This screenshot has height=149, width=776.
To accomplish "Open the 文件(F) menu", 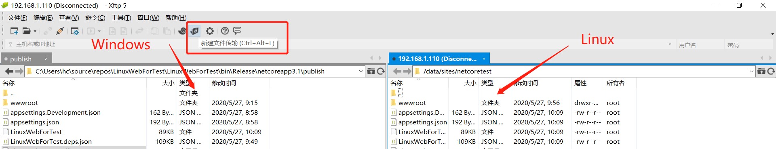I will (18, 18).
